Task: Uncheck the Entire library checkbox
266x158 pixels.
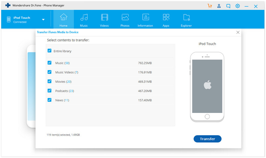Action: (x=49, y=51)
